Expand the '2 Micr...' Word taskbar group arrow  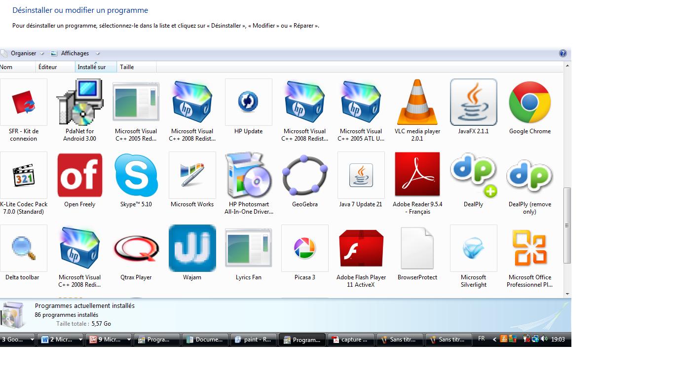pos(80,340)
